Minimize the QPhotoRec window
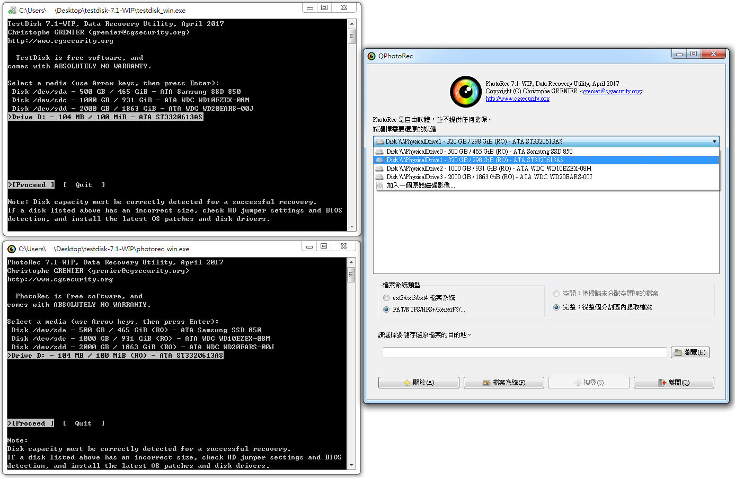This screenshot has height=478, width=735. point(679,54)
